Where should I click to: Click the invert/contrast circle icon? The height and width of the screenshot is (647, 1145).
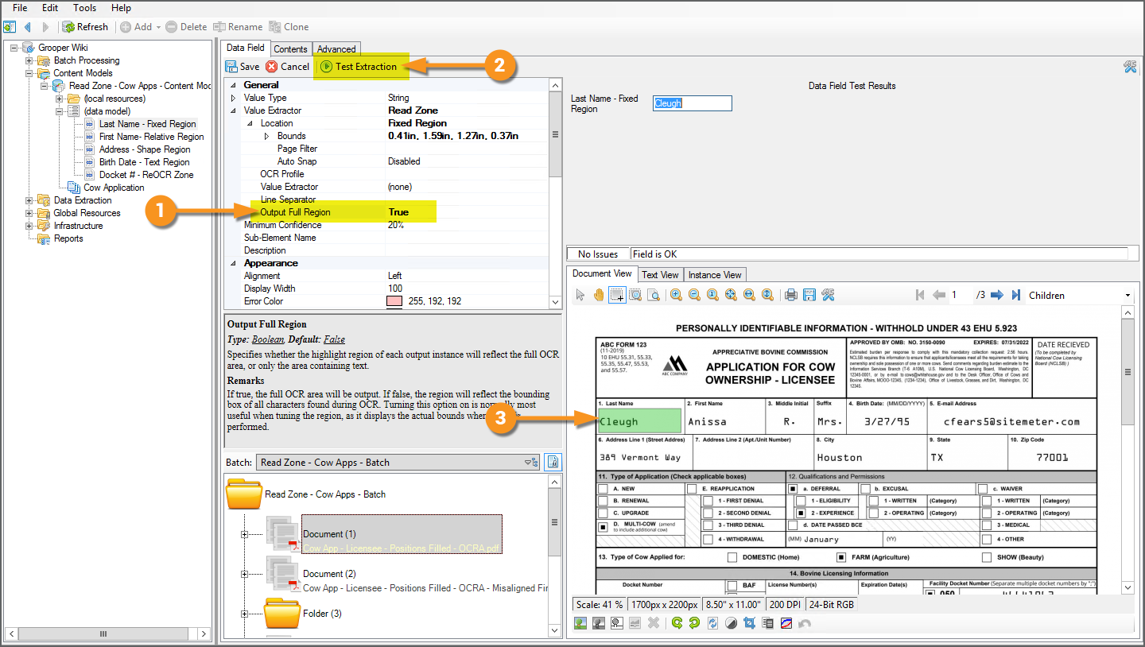[731, 623]
